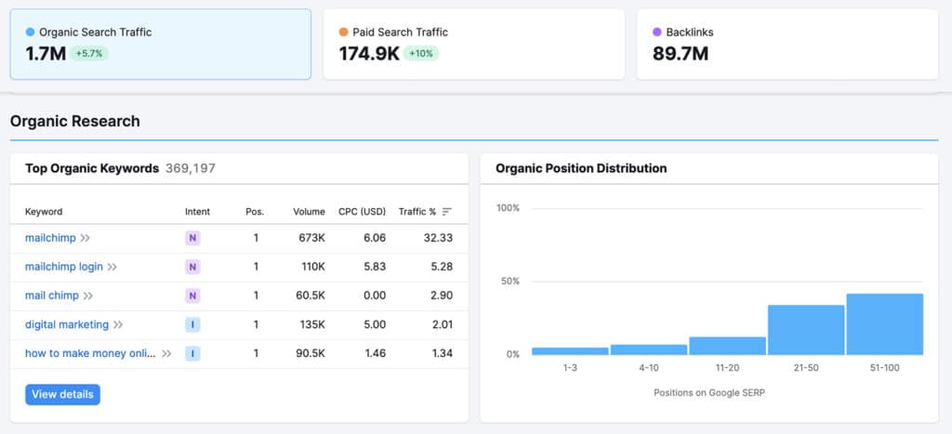952x434 pixels.
Task: Click the 174.9K paid traffic value
Action: click(x=369, y=53)
